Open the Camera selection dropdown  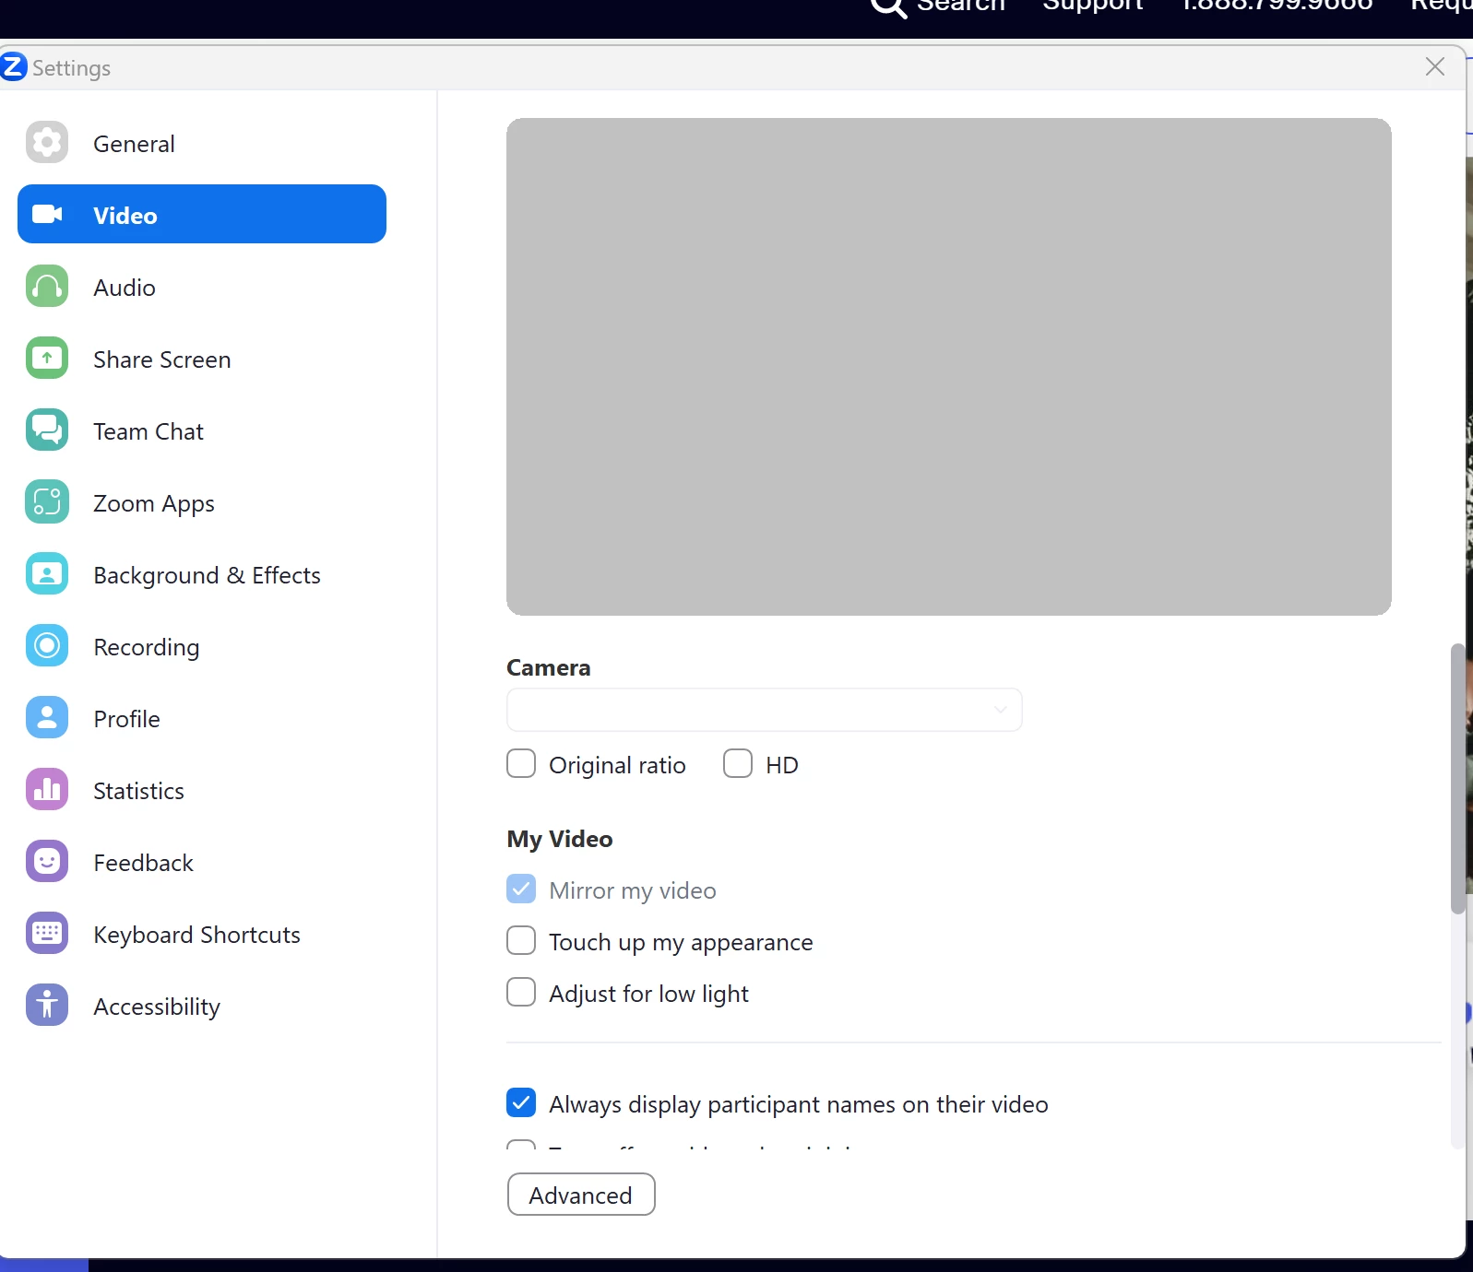click(x=764, y=710)
